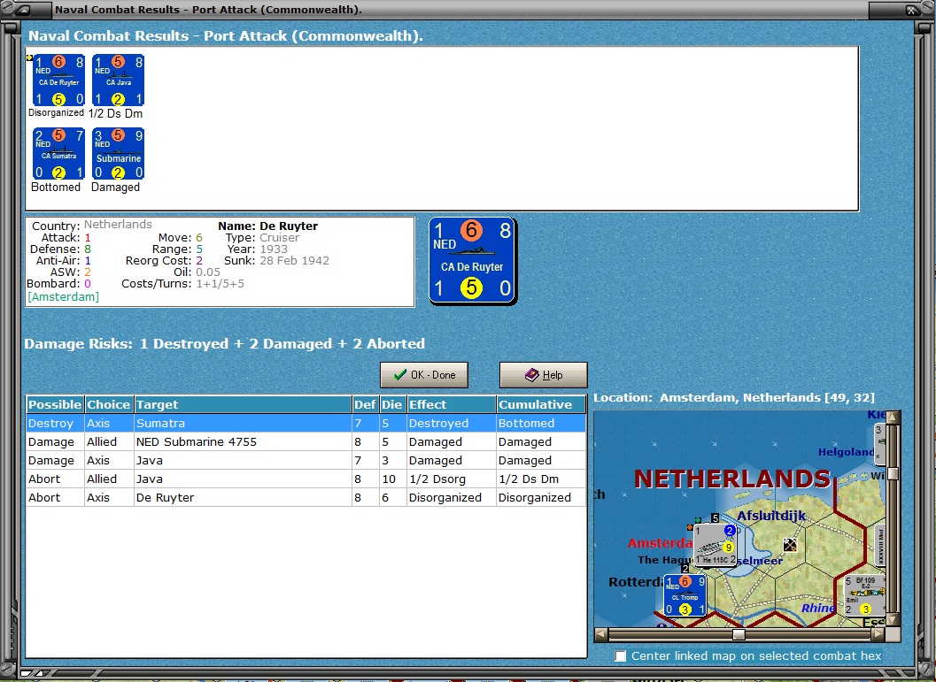This screenshot has width=936, height=682.
Task: Click the factory icon near Afsluitdijk
Action: coord(790,545)
